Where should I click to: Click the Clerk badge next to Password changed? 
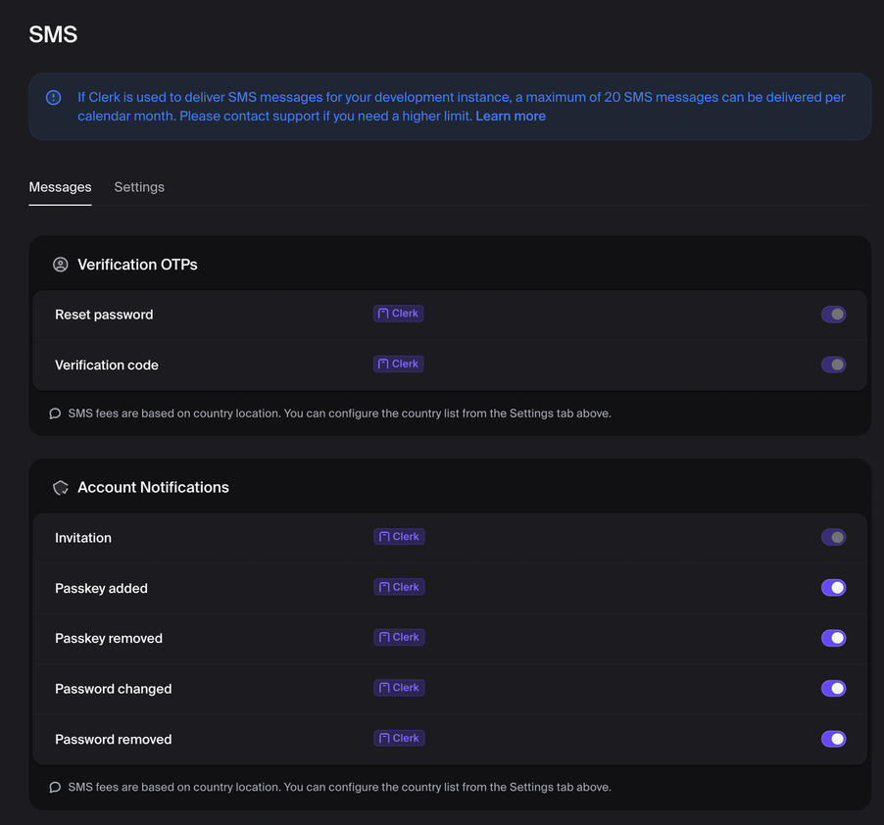(x=399, y=687)
